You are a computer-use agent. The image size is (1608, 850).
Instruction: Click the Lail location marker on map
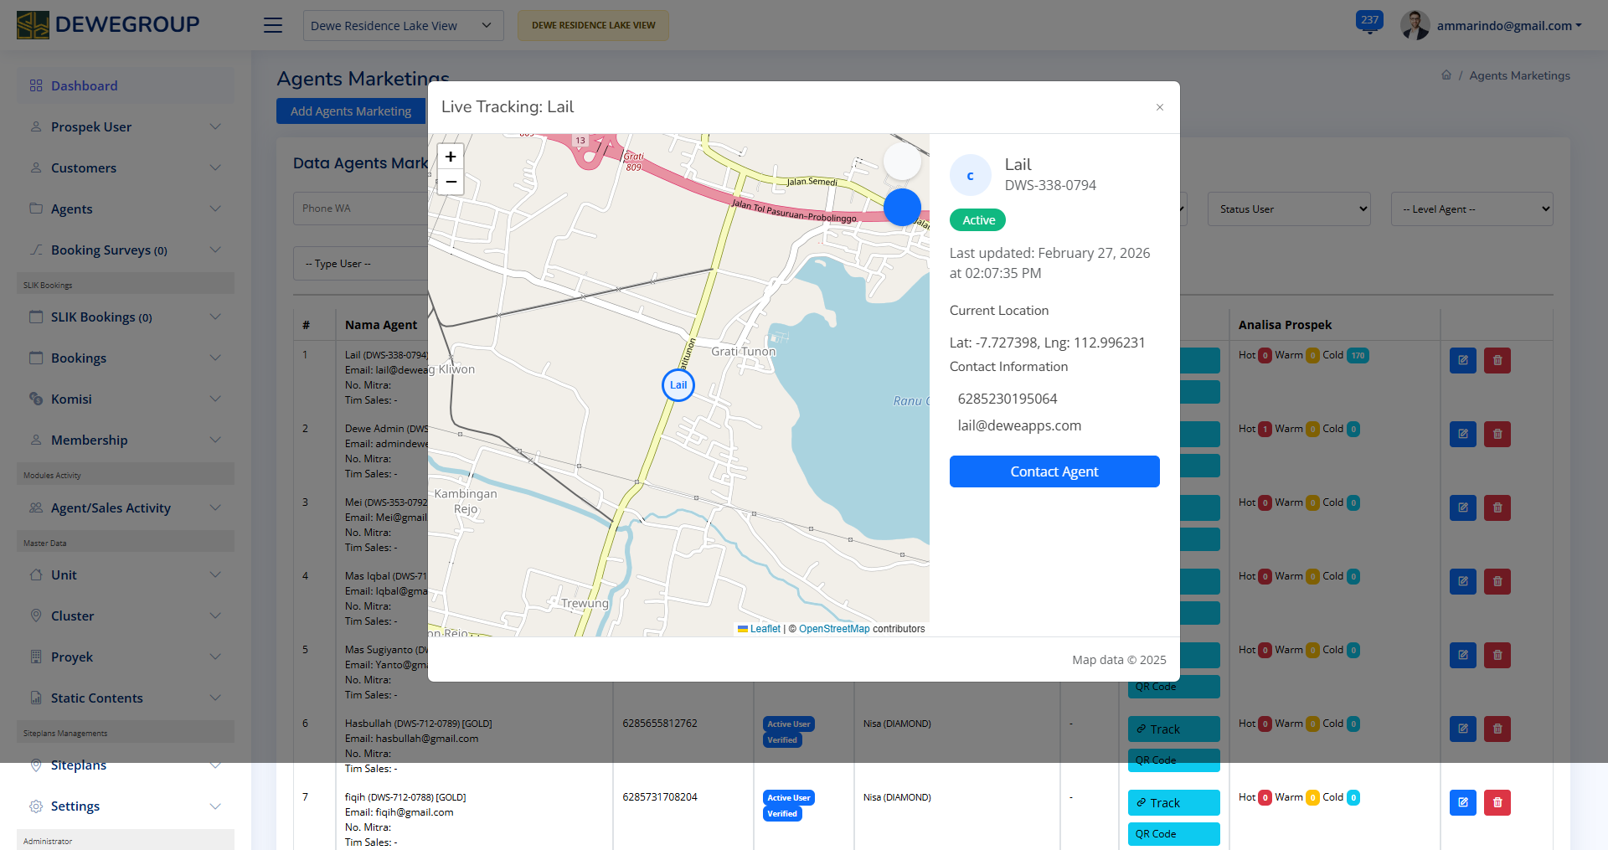point(678,385)
